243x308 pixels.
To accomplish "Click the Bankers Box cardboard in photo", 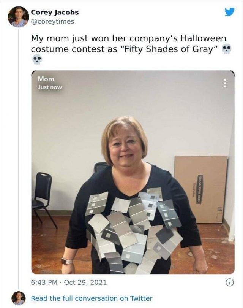I will coord(201,189).
